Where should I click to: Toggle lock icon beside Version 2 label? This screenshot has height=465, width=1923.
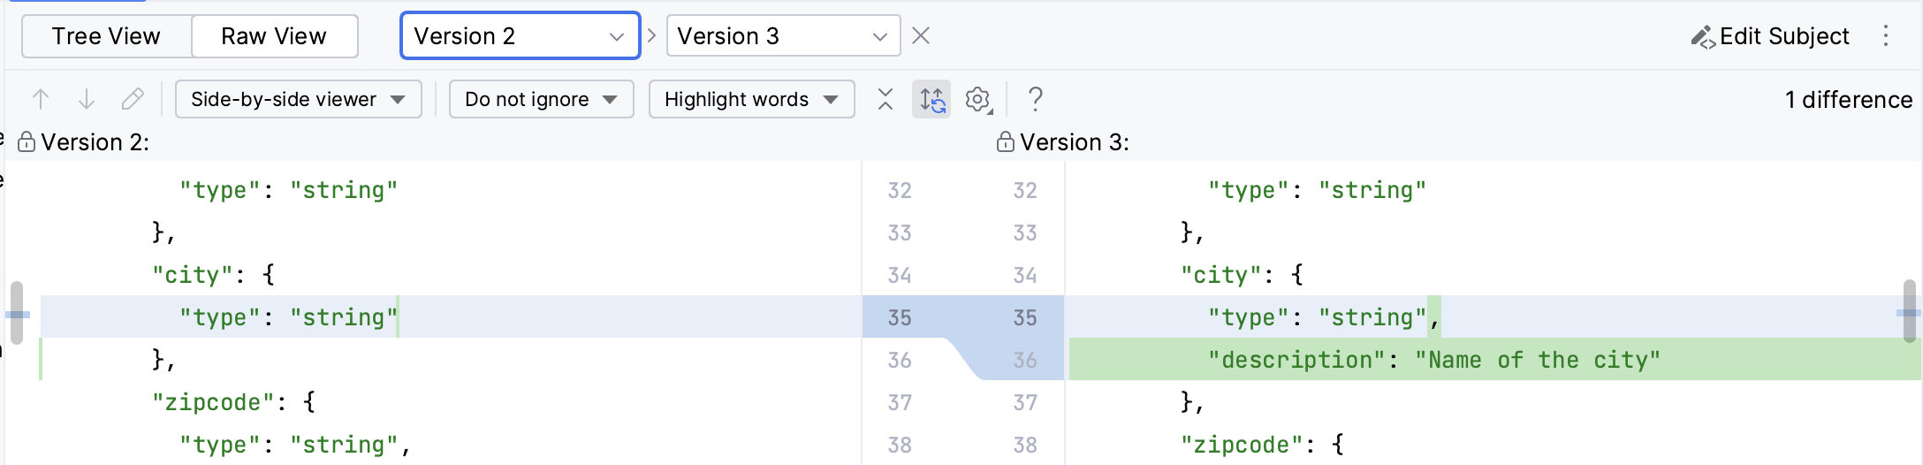click(27, 142)
